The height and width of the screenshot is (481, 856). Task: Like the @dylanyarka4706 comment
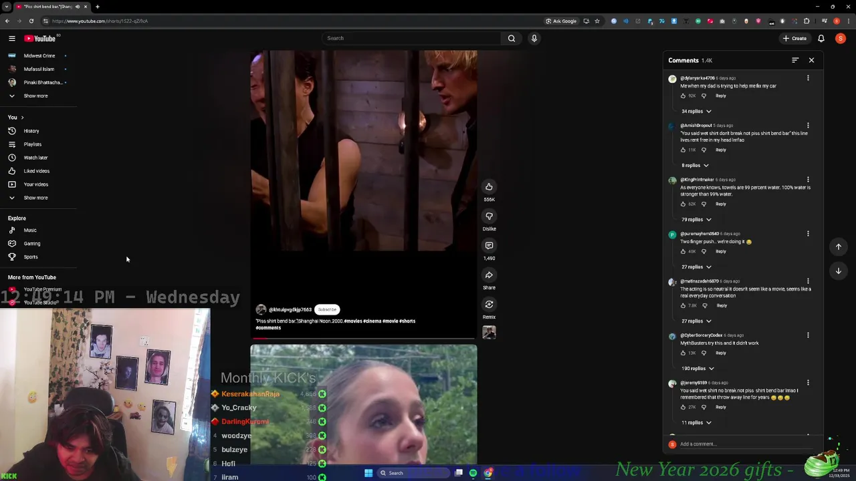coord(683,96)
